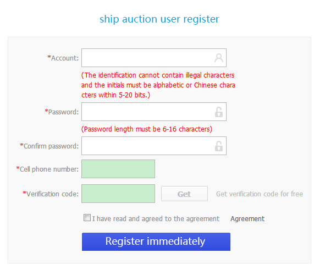Click the 'Get verification code for free' text

tap(260, 194)
